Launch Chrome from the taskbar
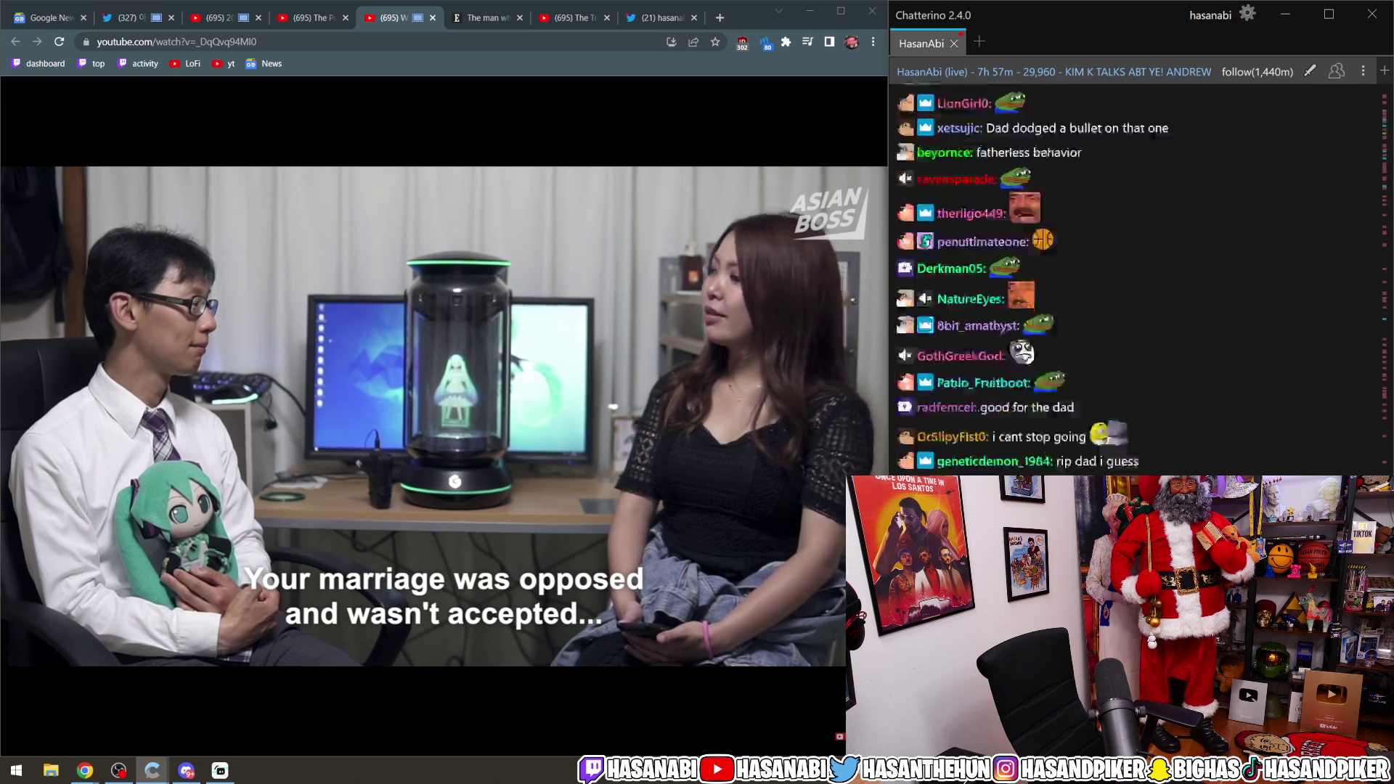 coord(86,770)
